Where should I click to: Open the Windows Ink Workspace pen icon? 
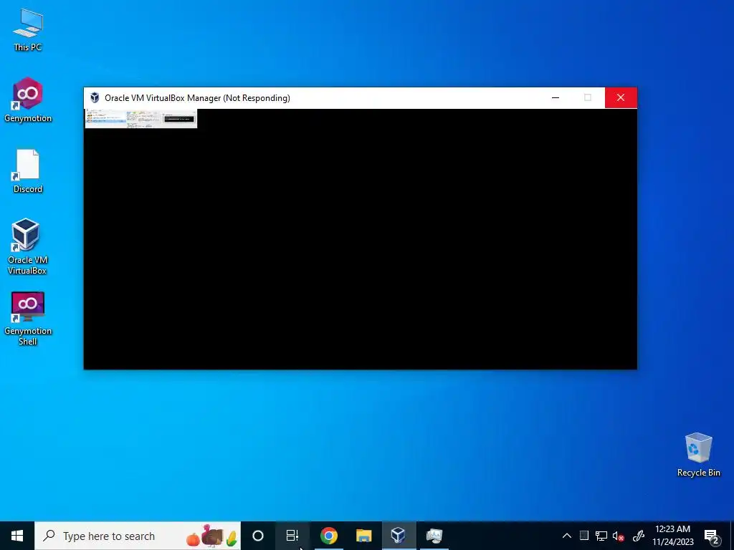[x=639, y=536]
